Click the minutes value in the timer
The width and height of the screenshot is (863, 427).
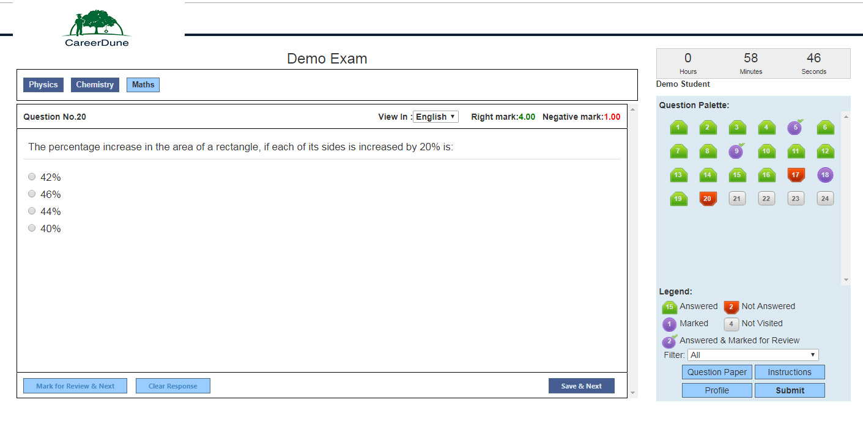[x=750, y=58]
